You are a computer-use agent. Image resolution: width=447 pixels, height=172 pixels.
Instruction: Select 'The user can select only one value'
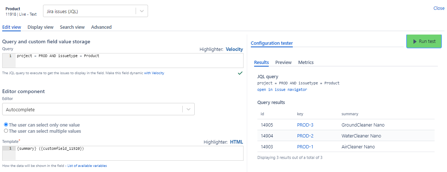(6, 125)
